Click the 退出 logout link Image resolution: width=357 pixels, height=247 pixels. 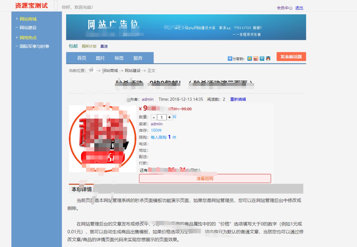click(299, 8)
